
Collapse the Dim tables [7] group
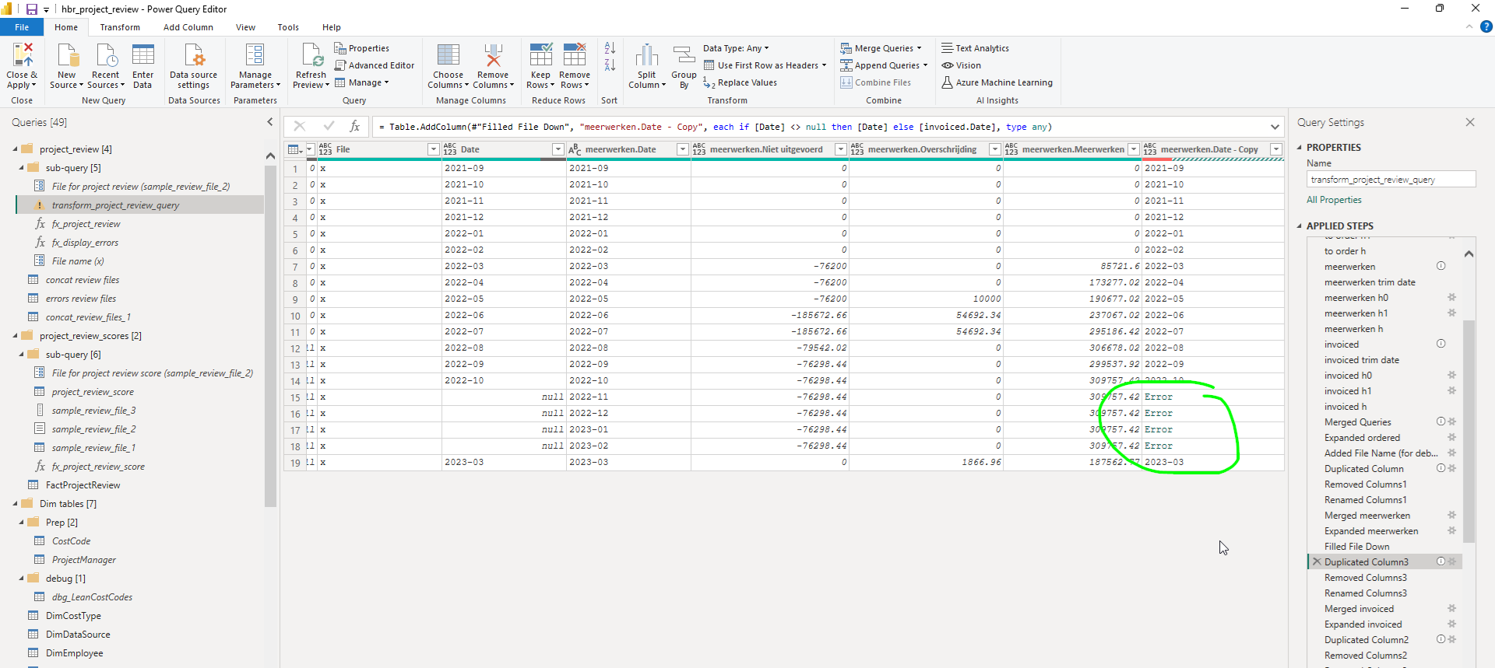coord(16,503)
